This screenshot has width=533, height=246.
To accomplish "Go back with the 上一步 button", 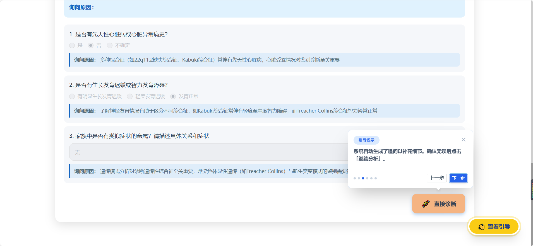I will click(x=436, y=178).
